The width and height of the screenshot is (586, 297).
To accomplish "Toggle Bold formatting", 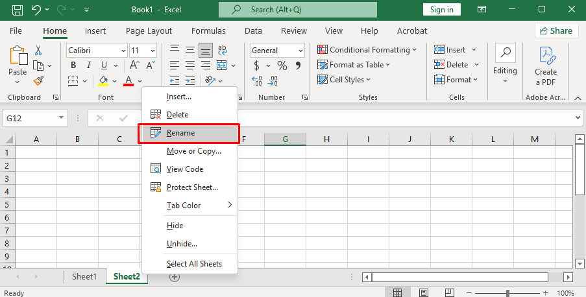I will click(73, 65).
